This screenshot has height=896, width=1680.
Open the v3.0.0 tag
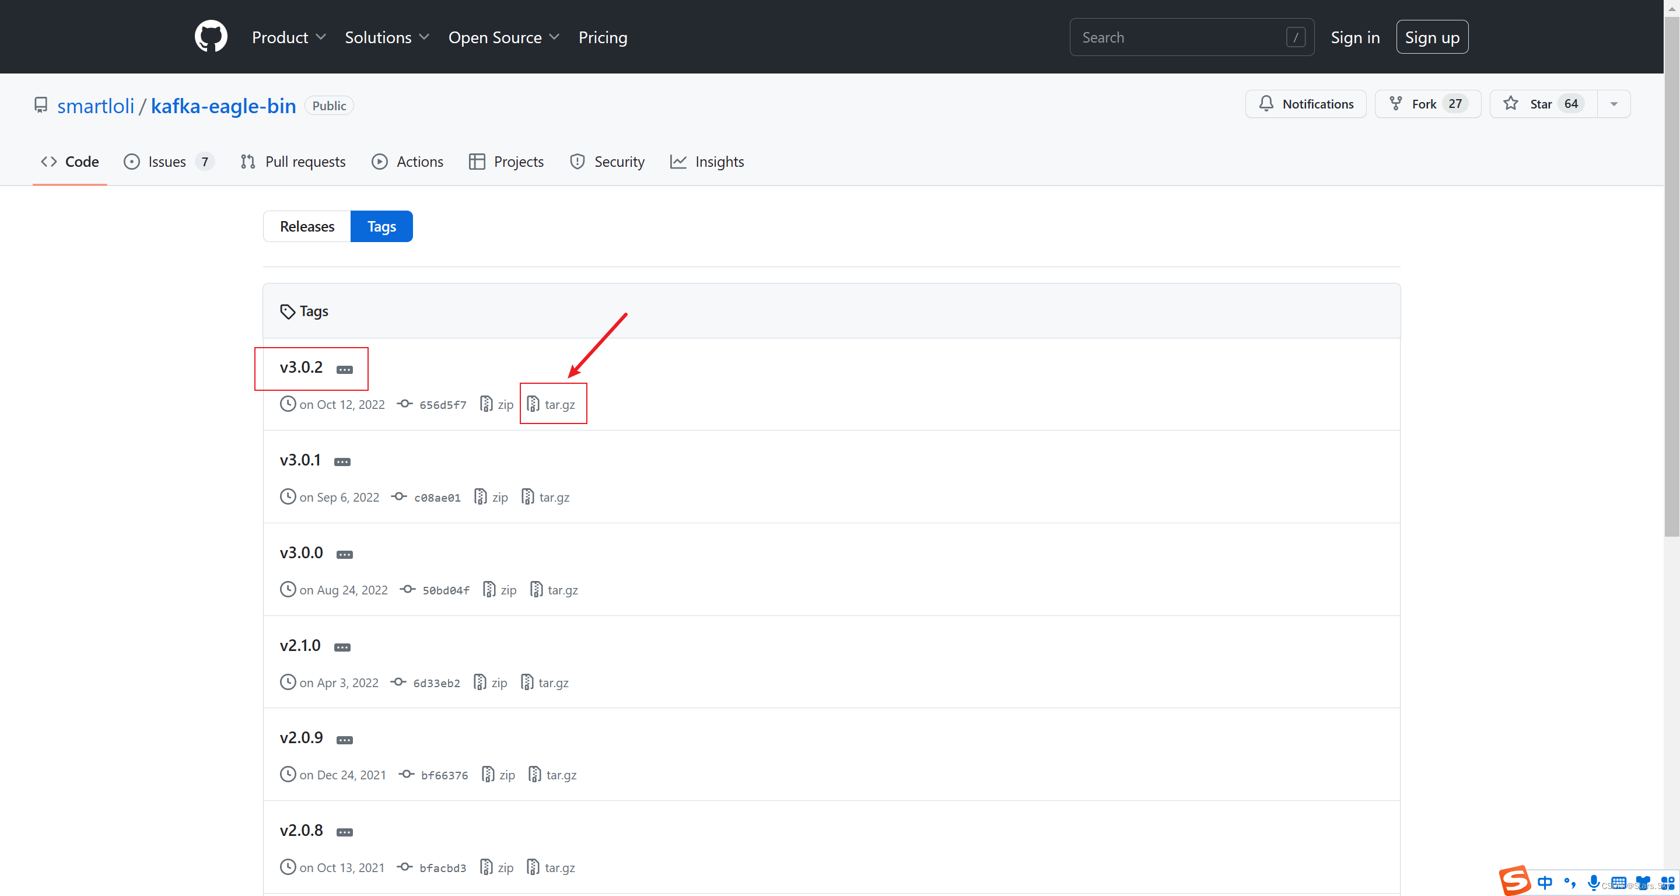point(300,552)
